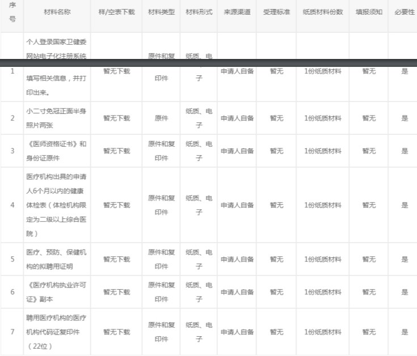Image resolution: width=417 pixels, height=356 pixels.
Task: Click 暂无下载 for 小二寸免冠正面半身照片 row
Action: click(x=116, y=118)
